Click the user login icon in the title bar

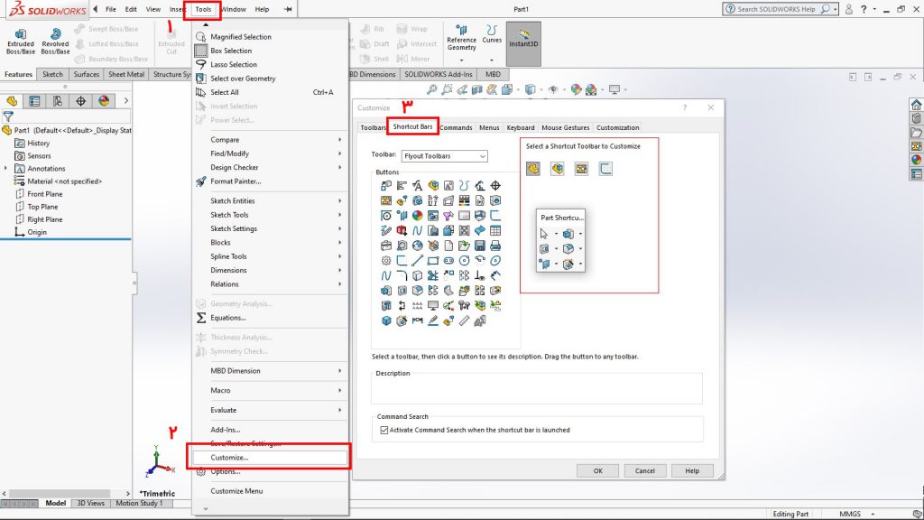point(849,9)
